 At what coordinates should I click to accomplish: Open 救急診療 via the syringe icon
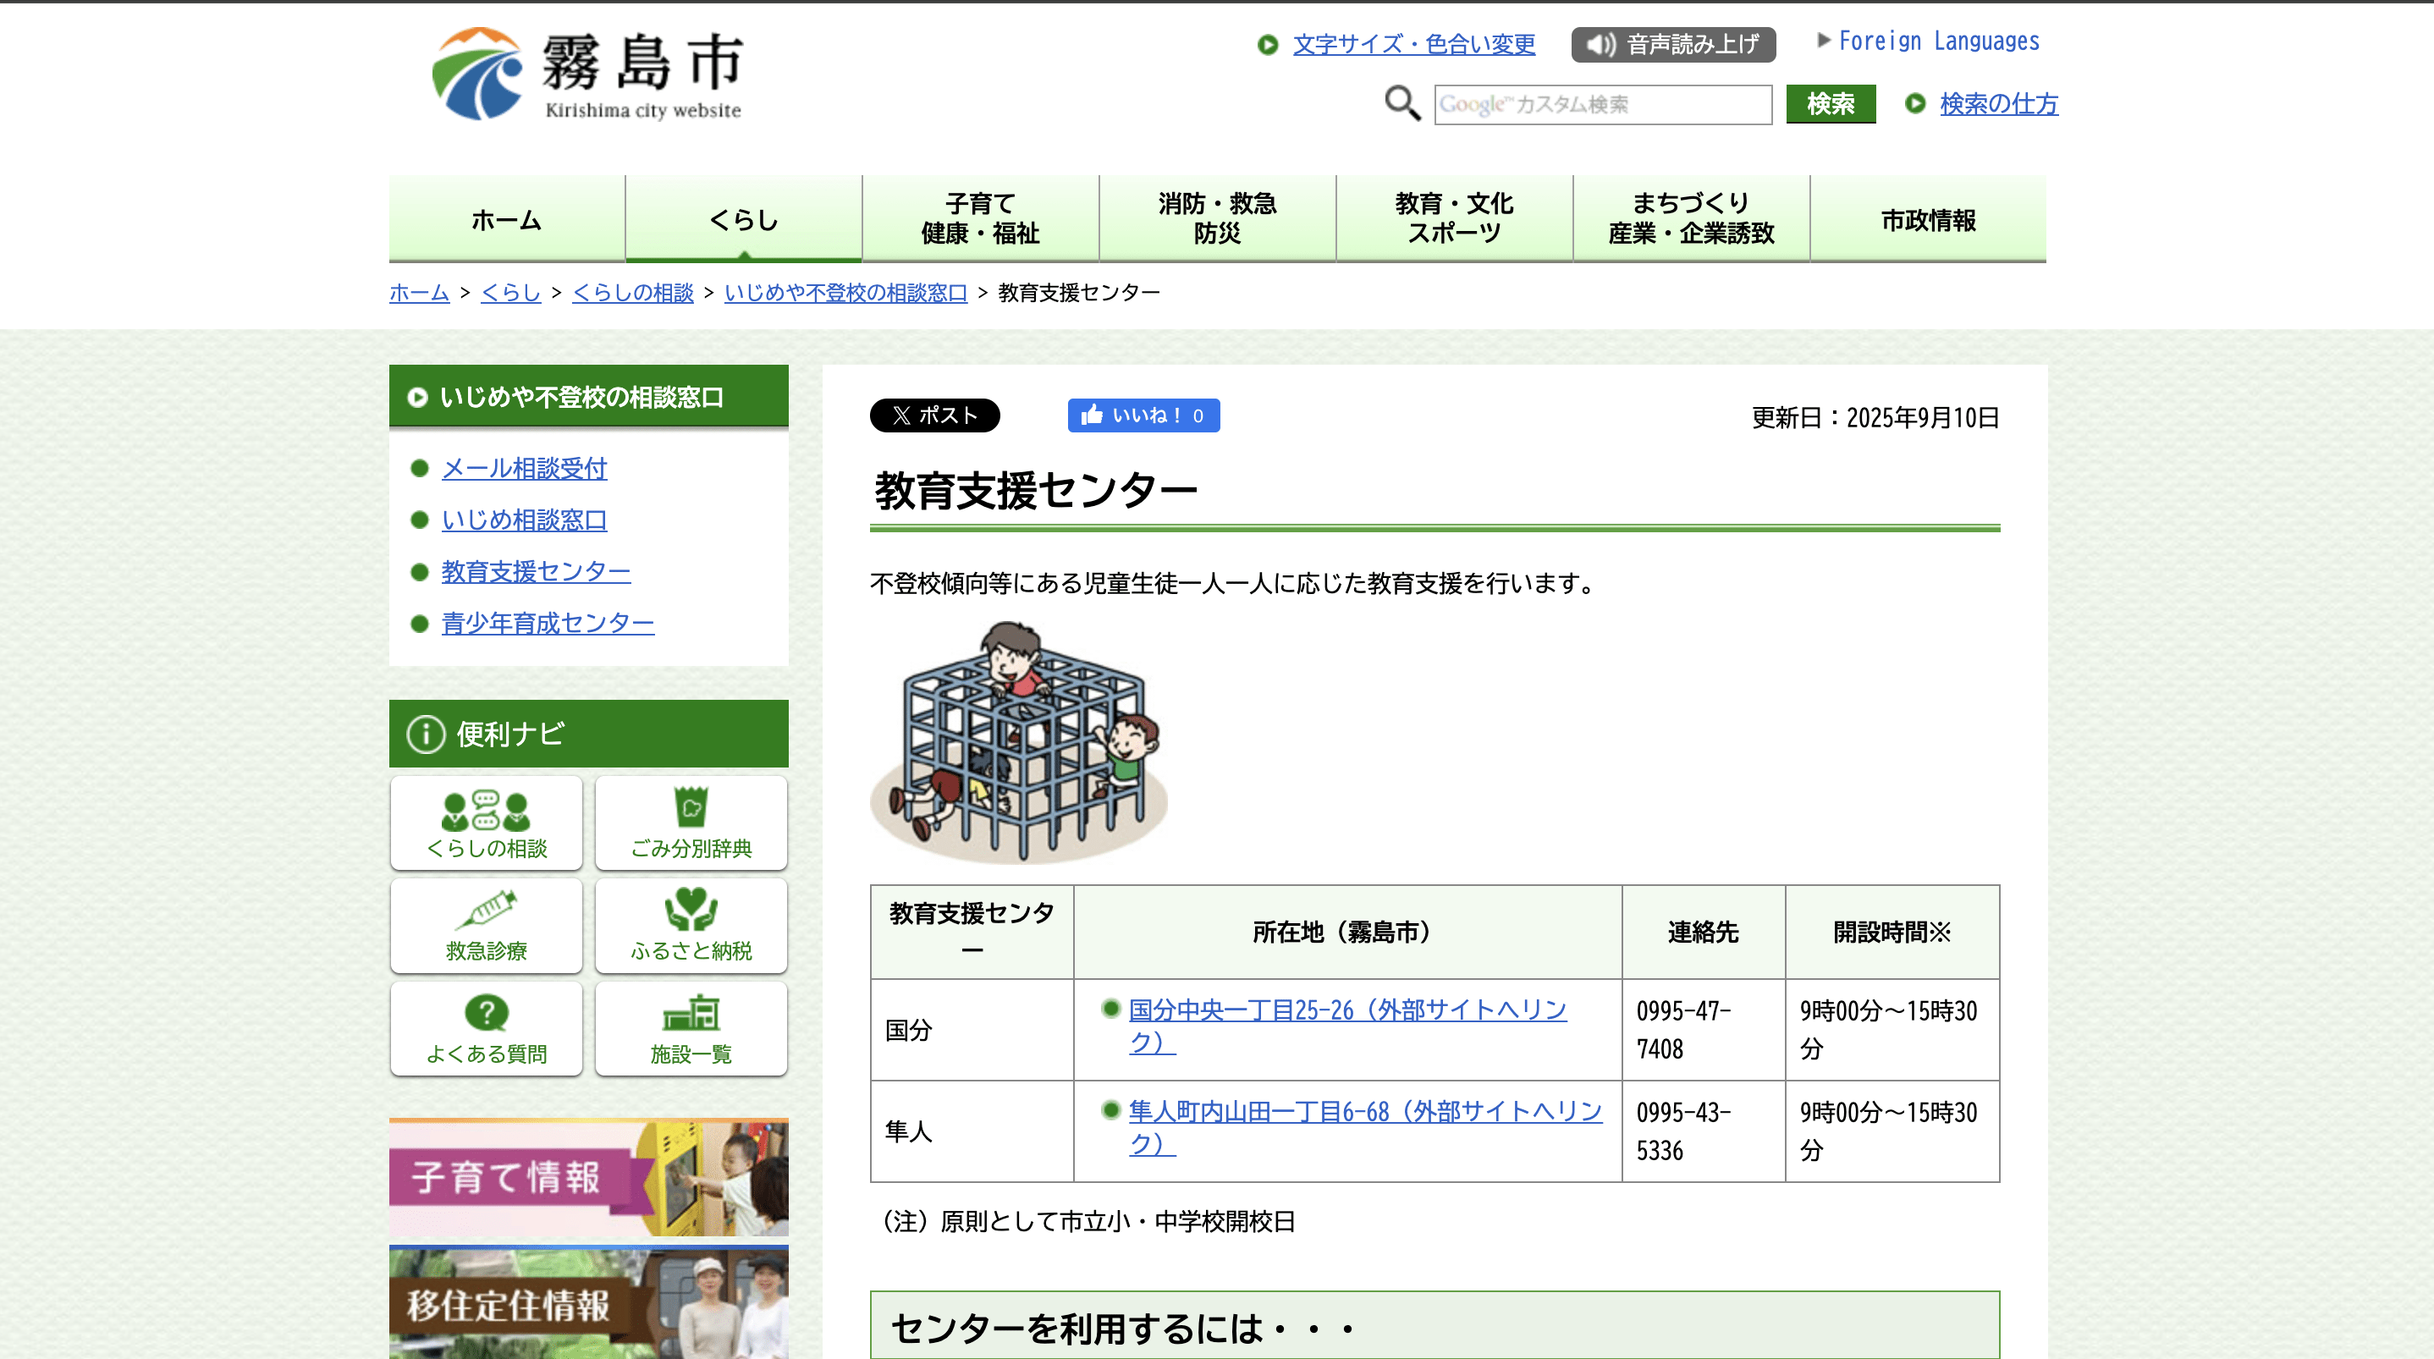pyautogui.click(x=486, y=924)
